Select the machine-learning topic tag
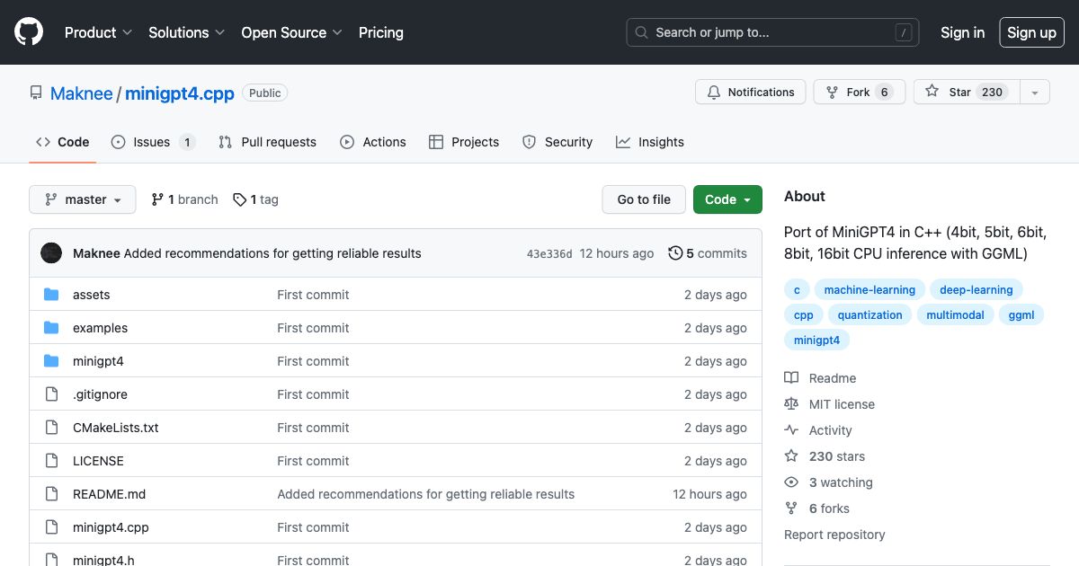 coord(869,289)
